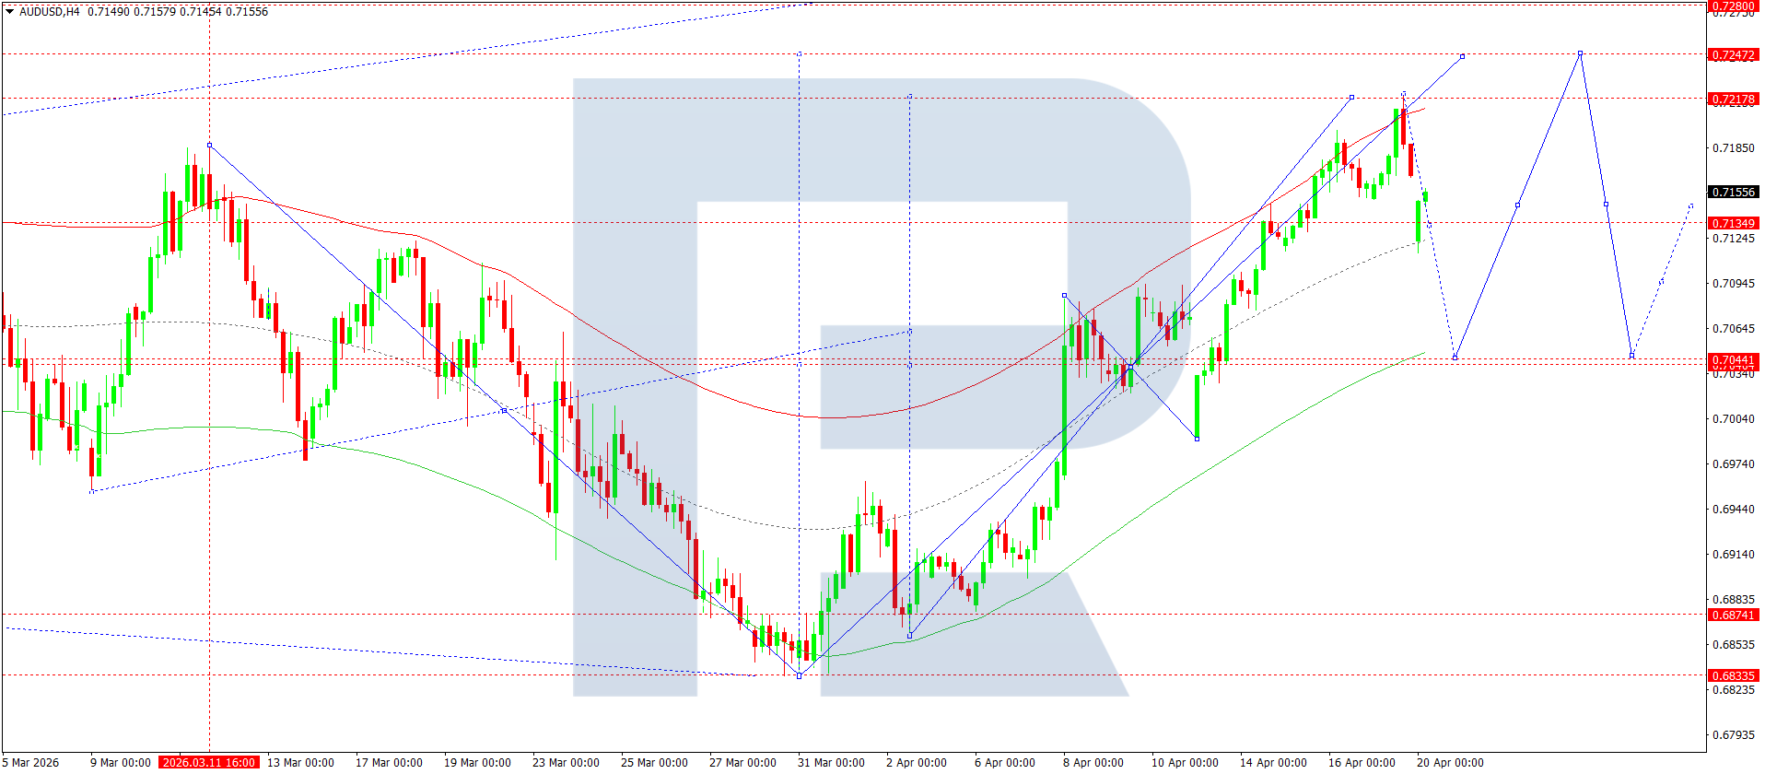Select anchor point at the 11 March peak
The image size is (1765, 774).
(x=209, y=145)
